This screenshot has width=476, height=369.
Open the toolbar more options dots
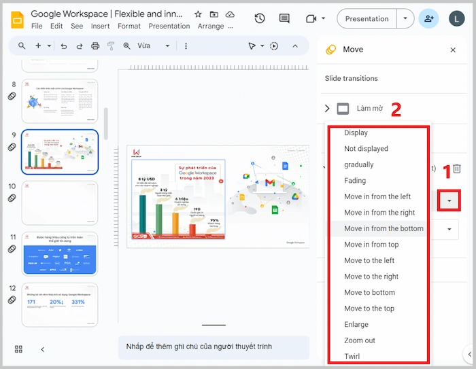click(x=186, y=46)
